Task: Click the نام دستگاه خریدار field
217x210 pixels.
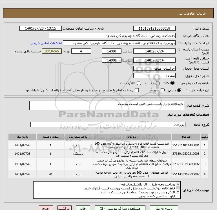Action: click(112, 36)
